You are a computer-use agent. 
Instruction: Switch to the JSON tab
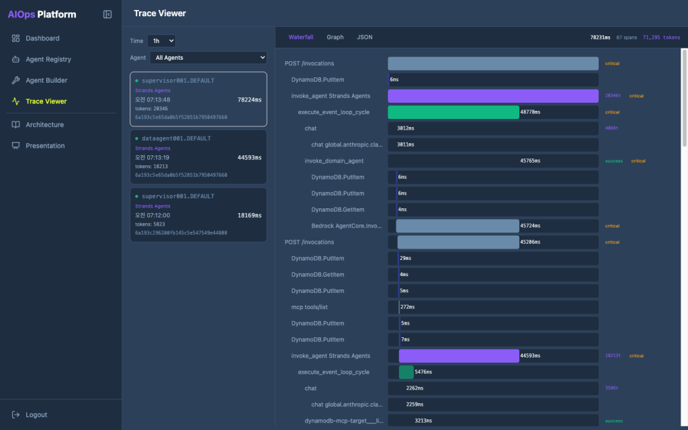pyautogui.click(x=365, y=38)
